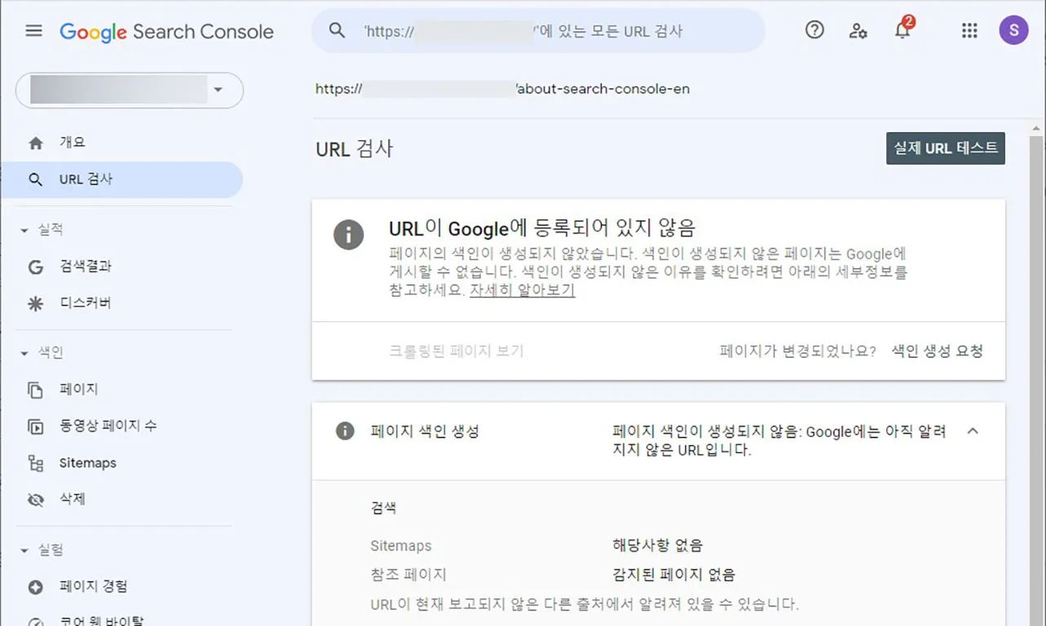
Task: Click info icon beside 페이지 색인 생성
Action: click(345, 431)
